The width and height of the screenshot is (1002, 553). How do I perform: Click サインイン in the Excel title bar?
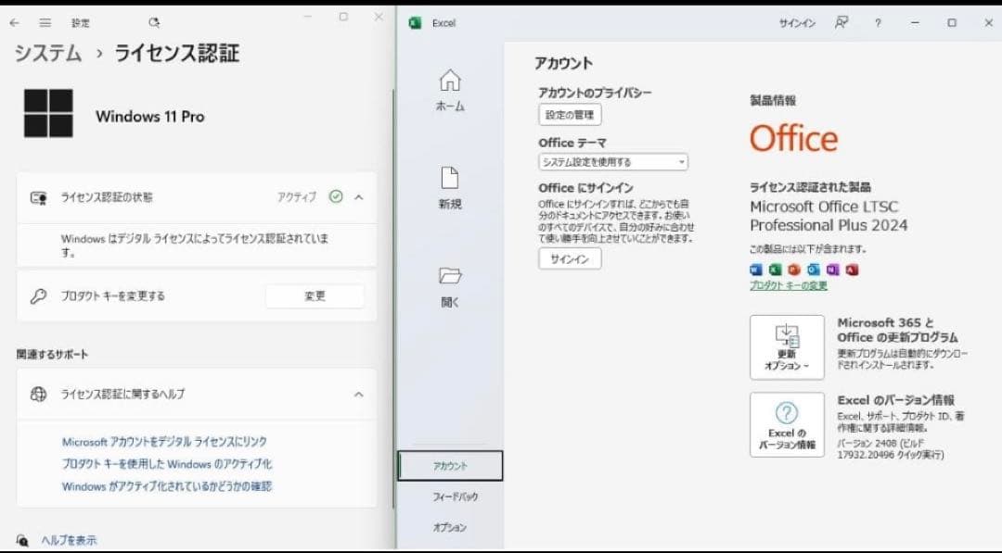click(x=797, y=23)
